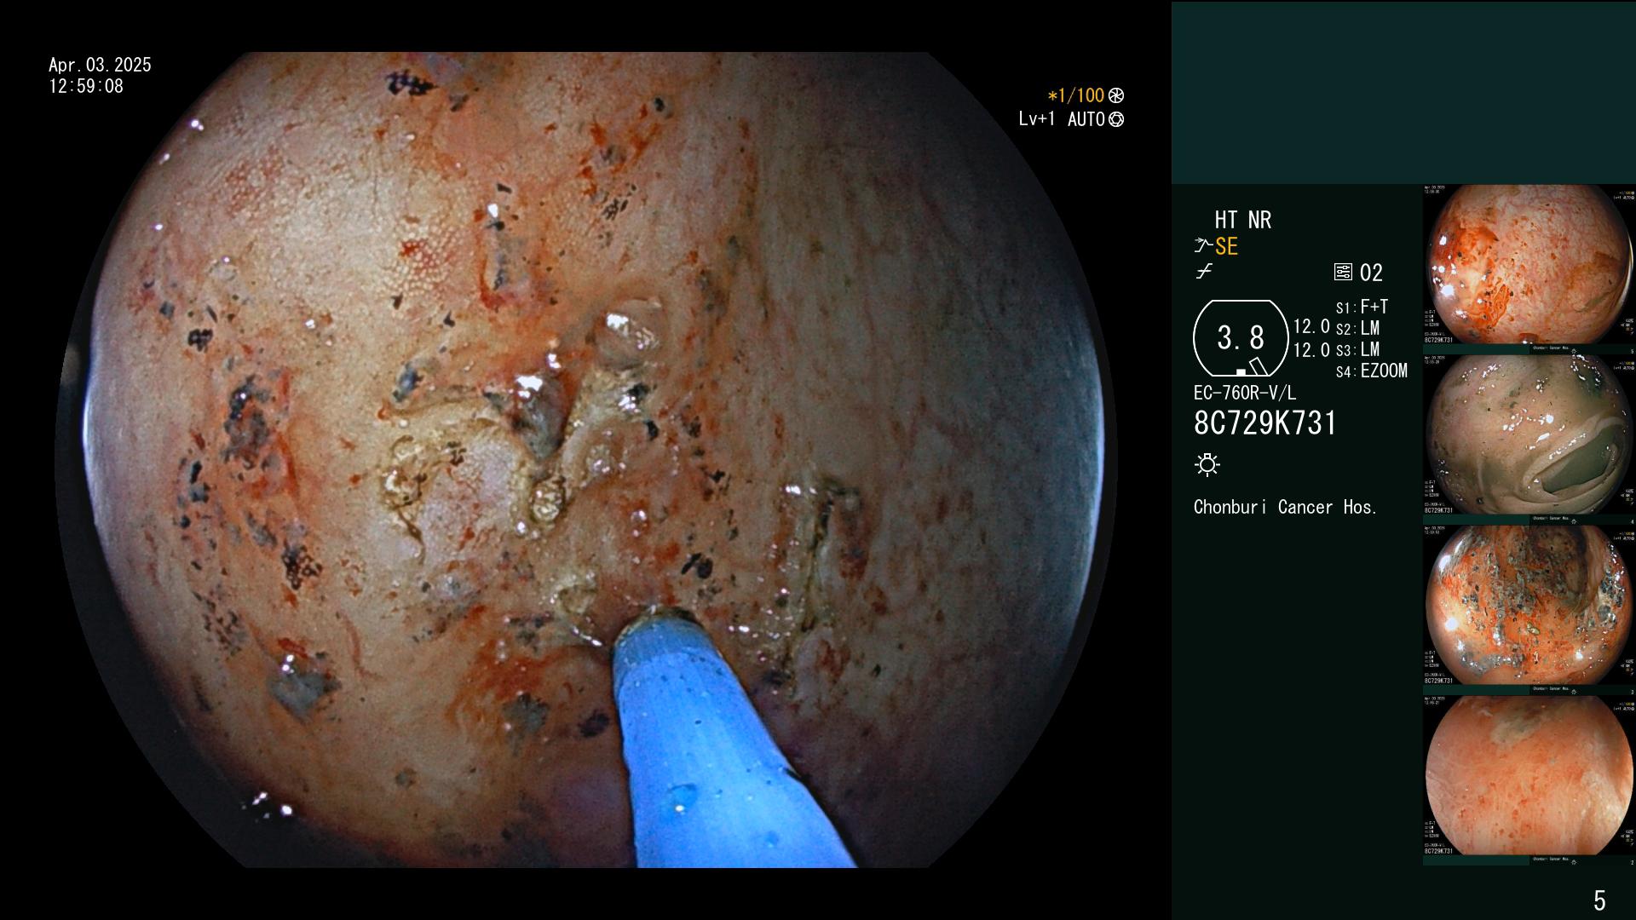The height and width of the screenshot is (920, 1636).
Task: Click the top orange endoscopy thumbnail
Action: [x=1529, y=265]
